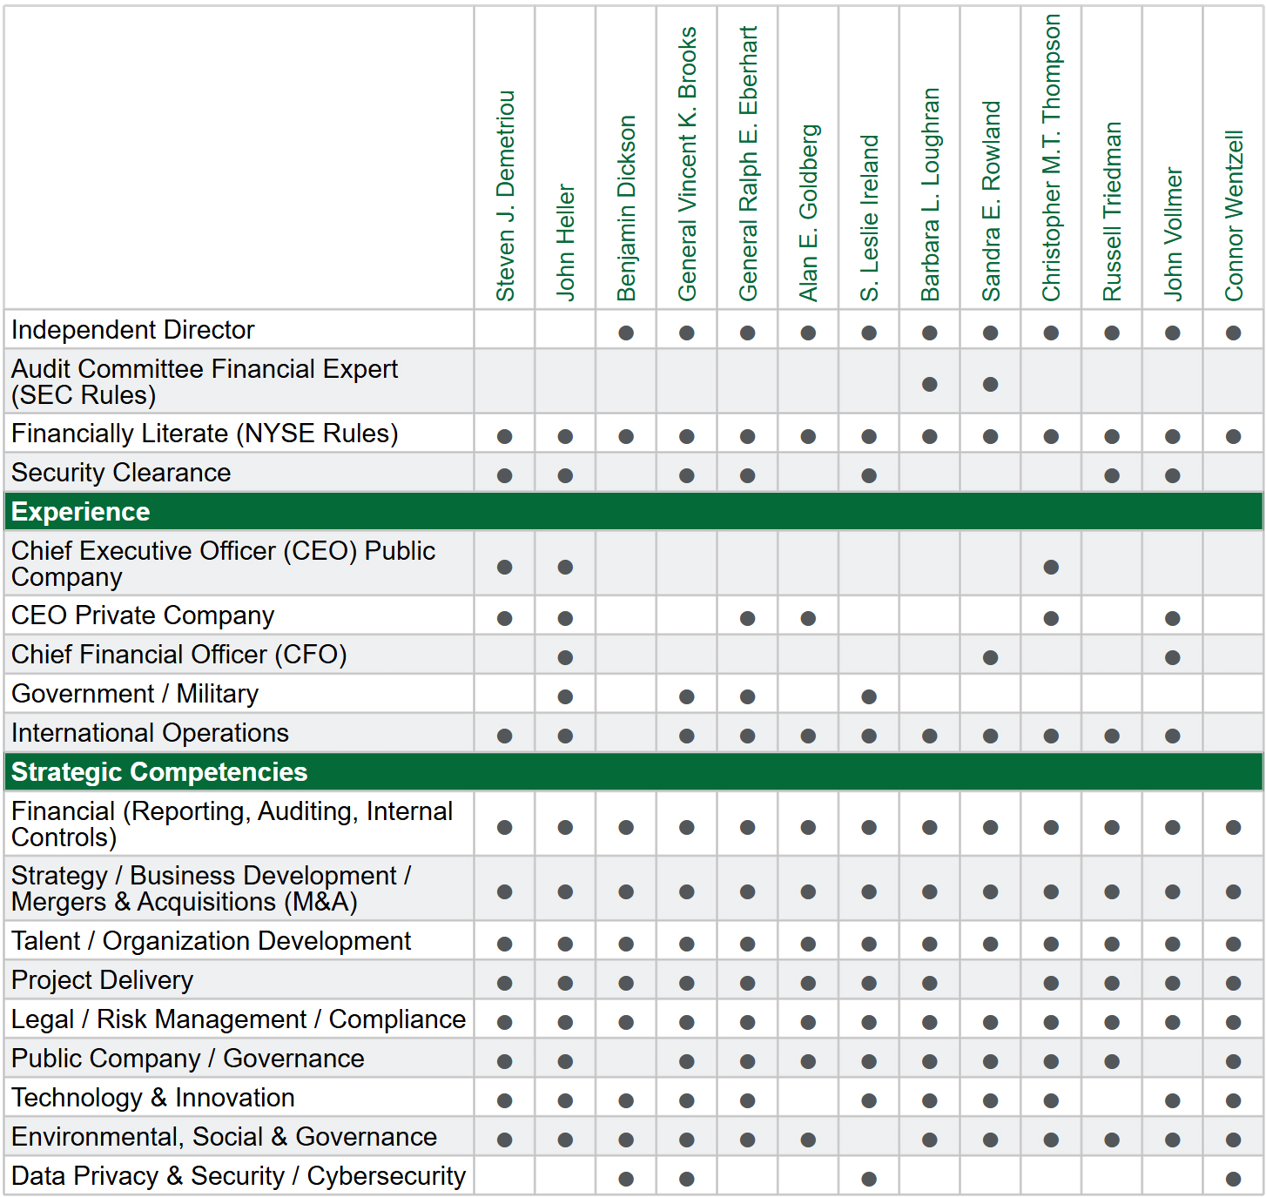Click Technology & Innovation dot for General Eberhart

748,1100
